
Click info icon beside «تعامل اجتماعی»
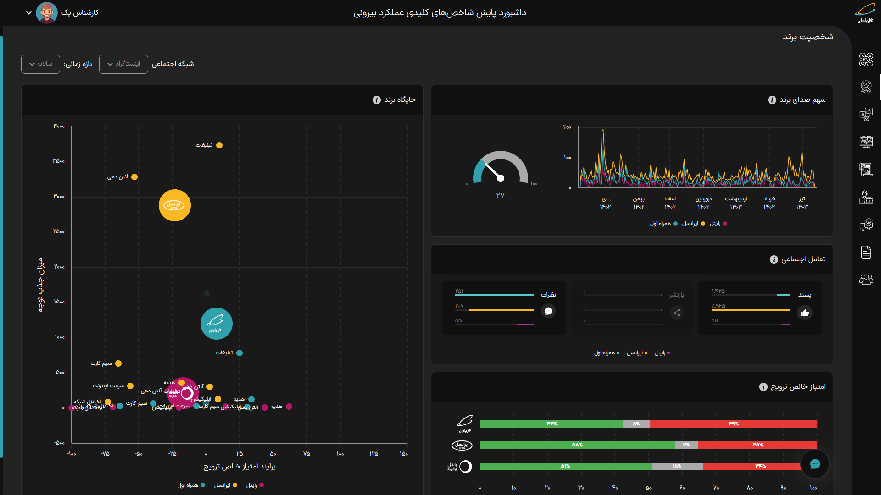(774, 259)
